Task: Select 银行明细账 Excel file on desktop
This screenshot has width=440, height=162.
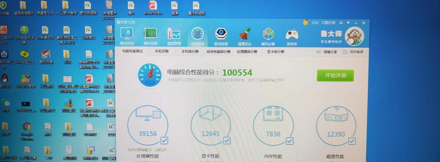Action: (x=88, y=9)
